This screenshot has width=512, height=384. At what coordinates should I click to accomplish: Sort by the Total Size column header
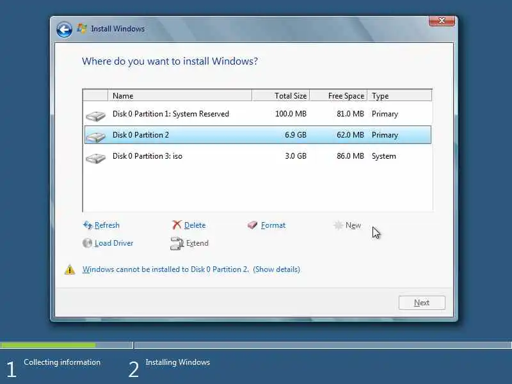tap(281, 95)
